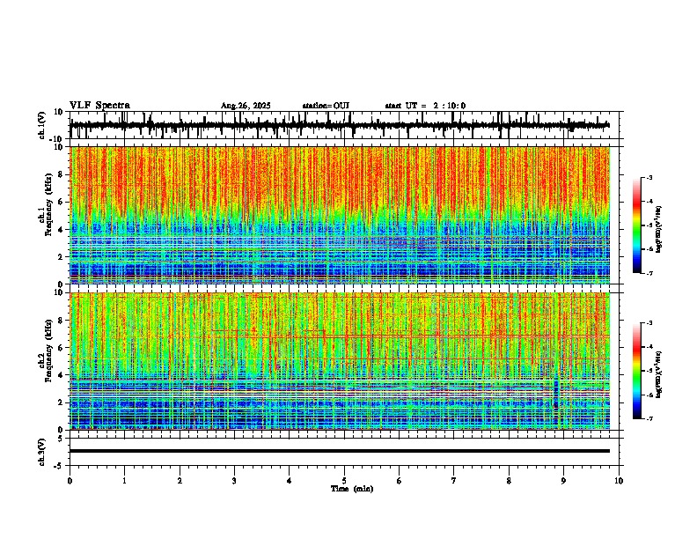Viewport: 697px width, 539px height.
Task: Click time axis tick label 2
Action: coord(180,481)
